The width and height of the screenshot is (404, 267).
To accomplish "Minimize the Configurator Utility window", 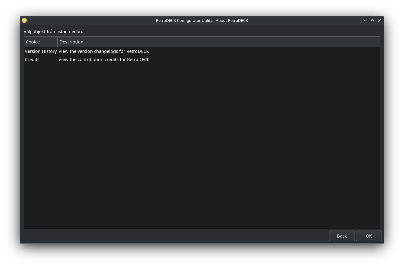I will pyautogui.click(x=365, y=20).
